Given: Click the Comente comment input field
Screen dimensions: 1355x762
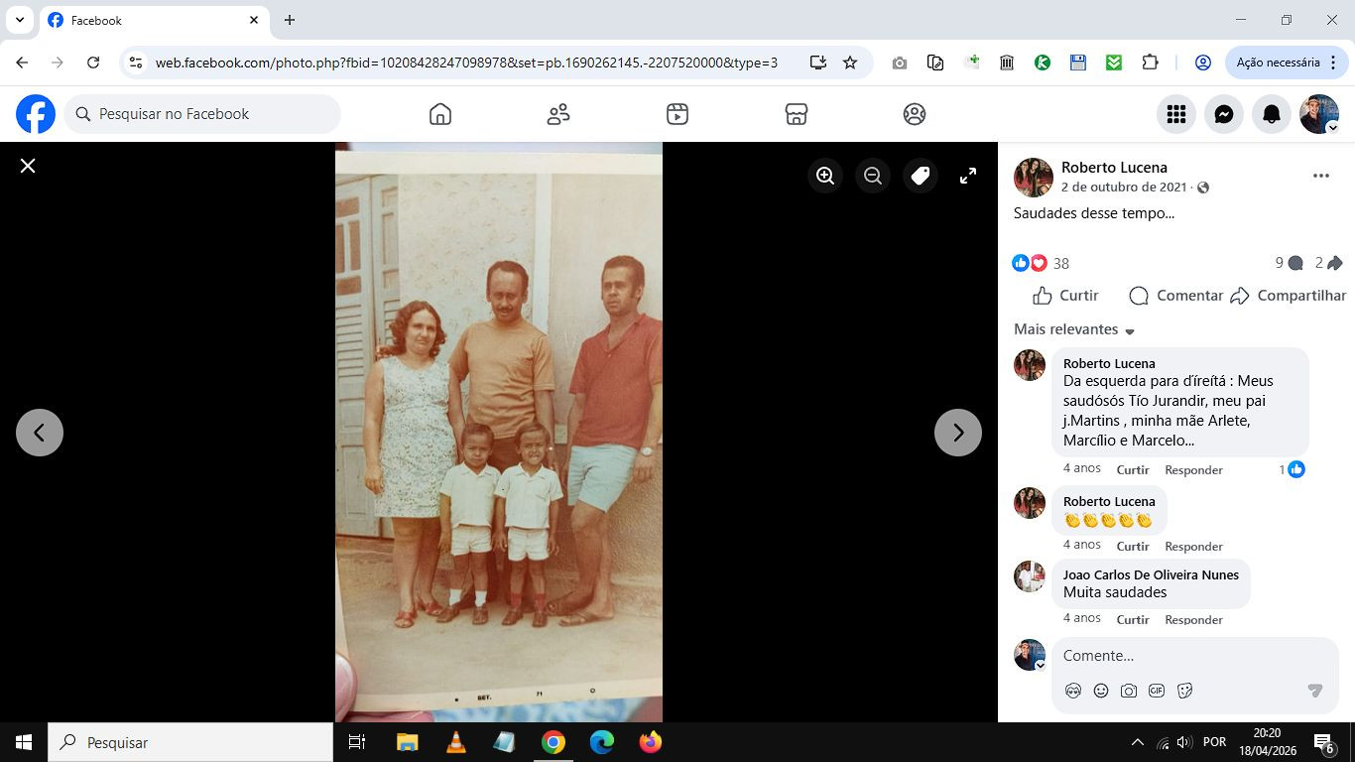Looking at the screenshot, I should click(1180, 656).
